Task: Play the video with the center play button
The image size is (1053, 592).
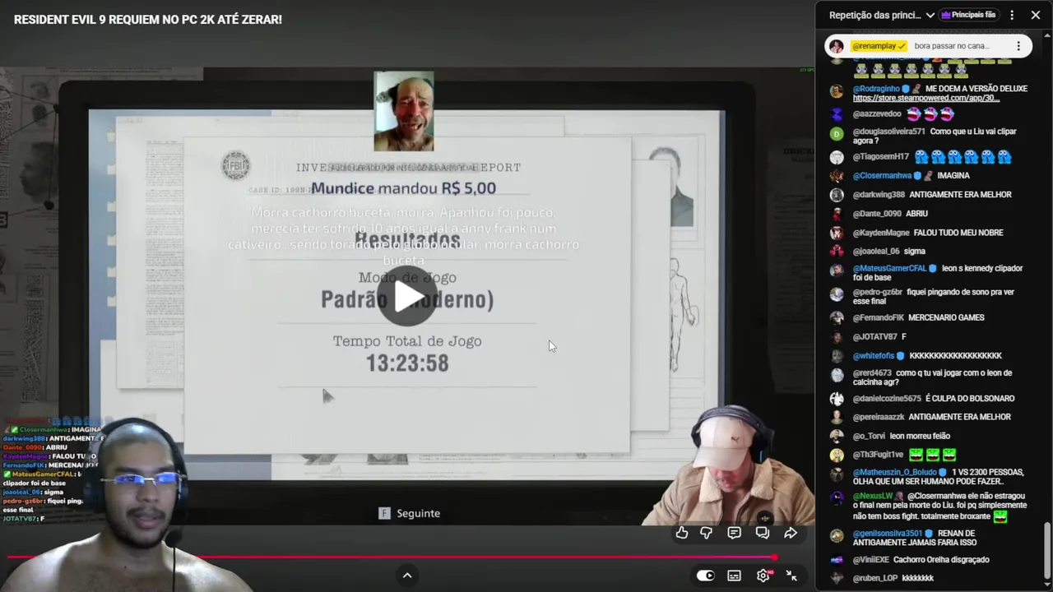Action: pyautogui.click(x=407, y=296)
